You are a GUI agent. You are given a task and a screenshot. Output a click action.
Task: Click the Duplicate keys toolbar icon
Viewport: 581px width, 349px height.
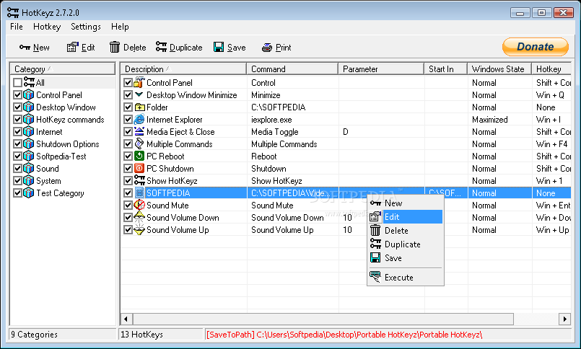(x=161, y=47)
